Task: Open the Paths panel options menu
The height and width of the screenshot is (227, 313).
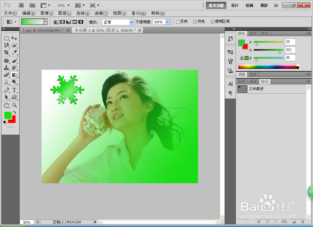Action: 308,81
